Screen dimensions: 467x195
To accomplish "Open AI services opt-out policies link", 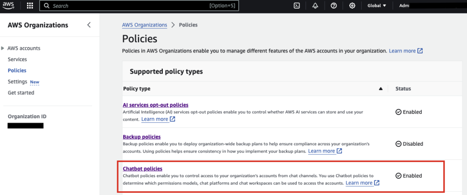I will coord(156,105).
